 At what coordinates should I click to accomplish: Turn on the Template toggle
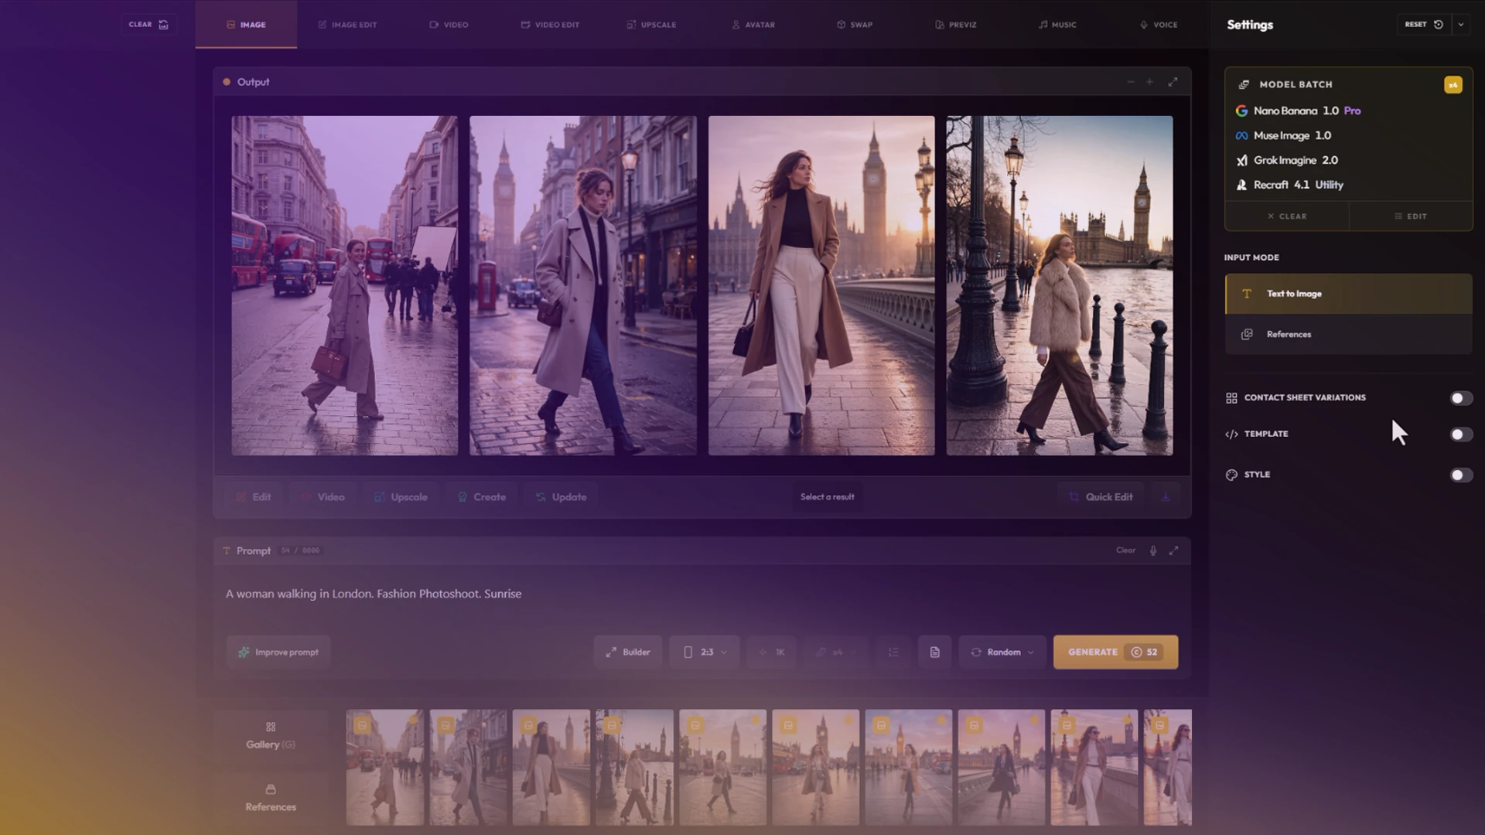(x=1460, y=435)
